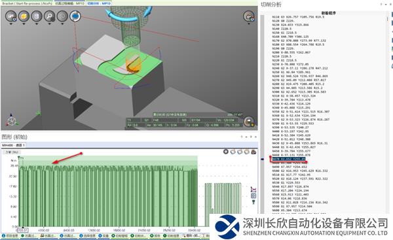Click the black ring icon above chart
Screen dimensions: 393x240
[x=226, y=152]
